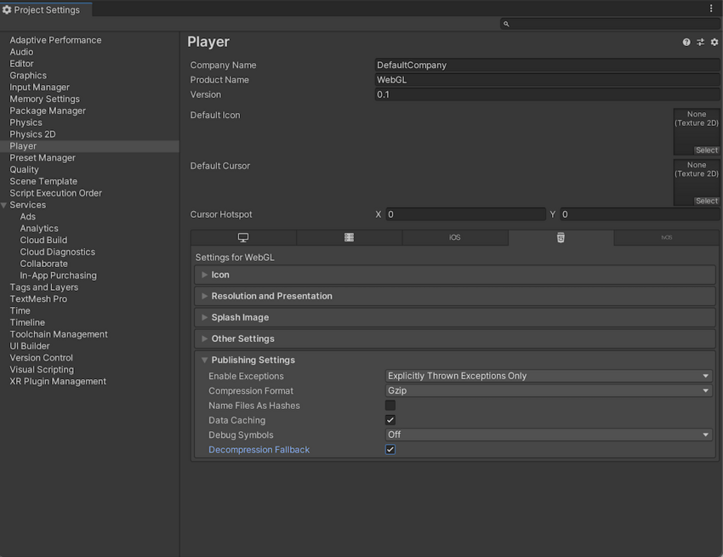Click the gear icon on the Project Settings tab

click(x=8, y=9)
